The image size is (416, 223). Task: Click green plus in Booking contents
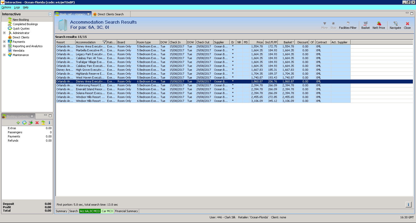pos(18,123)
